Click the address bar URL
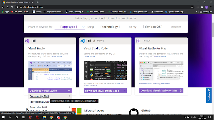The width and height of the screenshot is (214, 120). [31, 7]
